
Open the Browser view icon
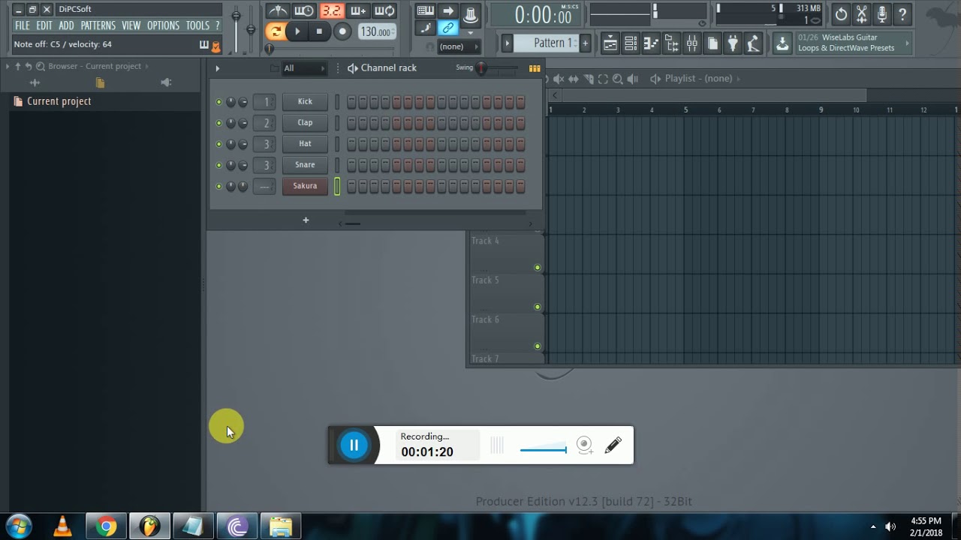point(671,43)
